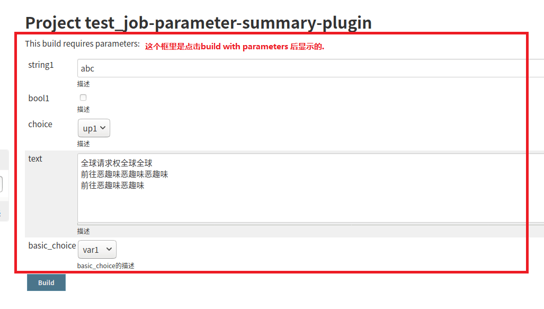Image resolution: width=544 pixels, height=309 pixels.
Task: Click the basic_choice parameter label
Action: coord(52,245)
